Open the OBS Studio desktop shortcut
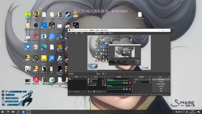Viewport: 202px width, 114px height. [36, 26]
